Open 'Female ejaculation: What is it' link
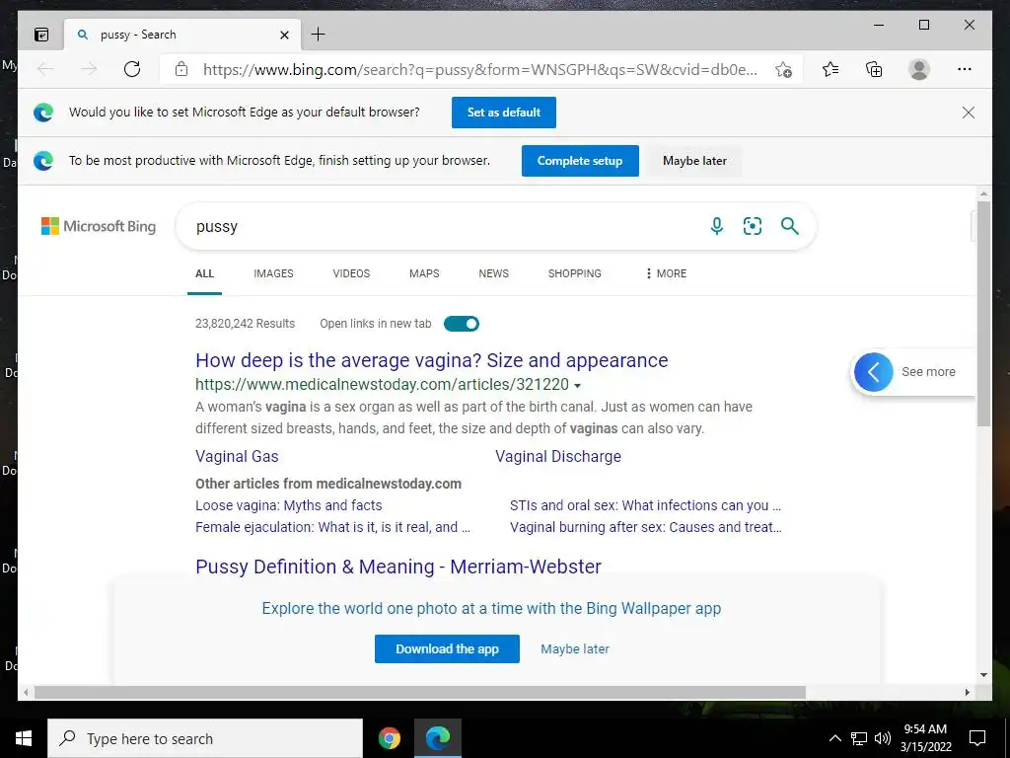Screen dimensions: 1010x758 tap(332, 527)
